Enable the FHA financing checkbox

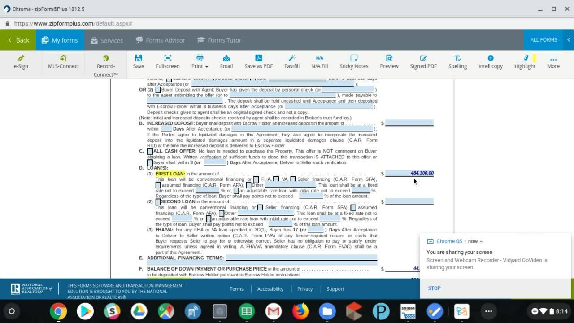(x=256, y=179)
